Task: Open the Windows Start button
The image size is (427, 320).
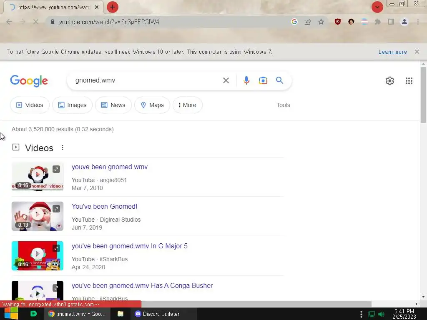Action: point(11,314)
